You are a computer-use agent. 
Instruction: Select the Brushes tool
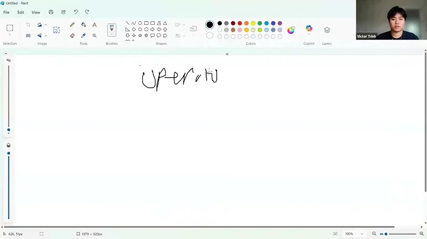(x=111, y=28)
